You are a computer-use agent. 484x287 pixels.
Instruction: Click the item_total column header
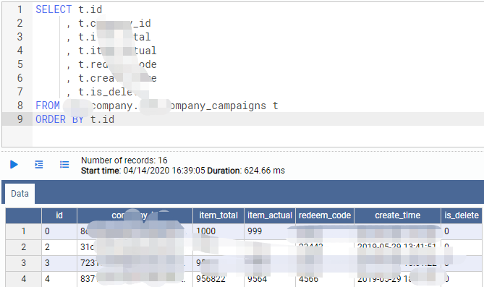pos(218,215)
